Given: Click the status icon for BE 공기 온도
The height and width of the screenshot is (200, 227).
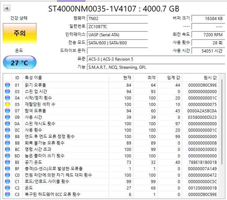Looking at the screenshot, I should point(7,162).
